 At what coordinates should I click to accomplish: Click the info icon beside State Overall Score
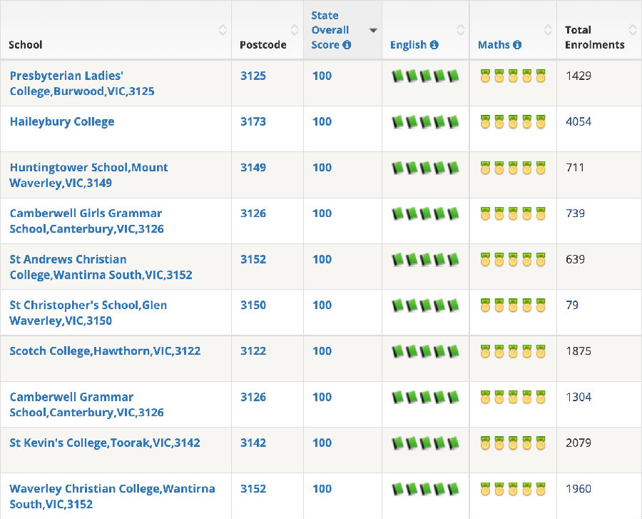click(347, 45)
